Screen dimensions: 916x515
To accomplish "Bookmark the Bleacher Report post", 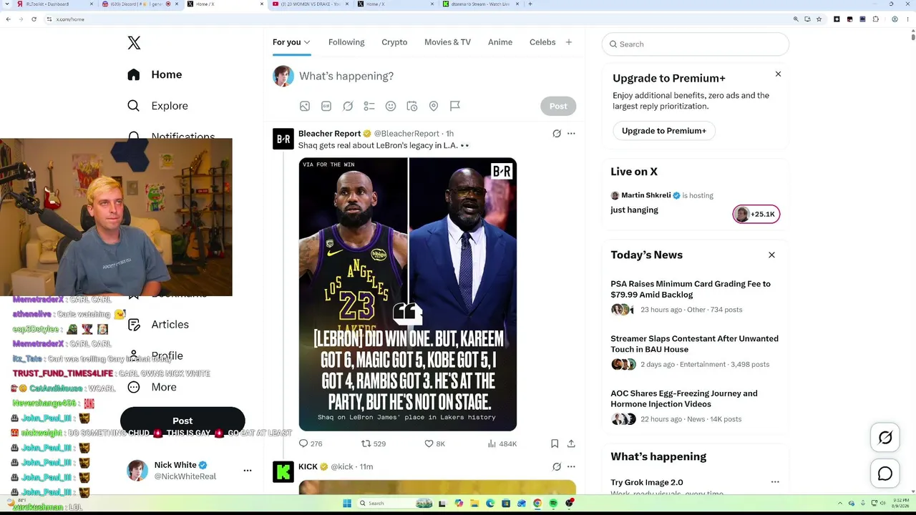I will pyautogui.click(x=555, y=443).
